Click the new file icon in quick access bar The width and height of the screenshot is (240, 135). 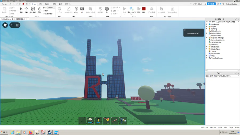pyautogui.click(x=10, y=4)
